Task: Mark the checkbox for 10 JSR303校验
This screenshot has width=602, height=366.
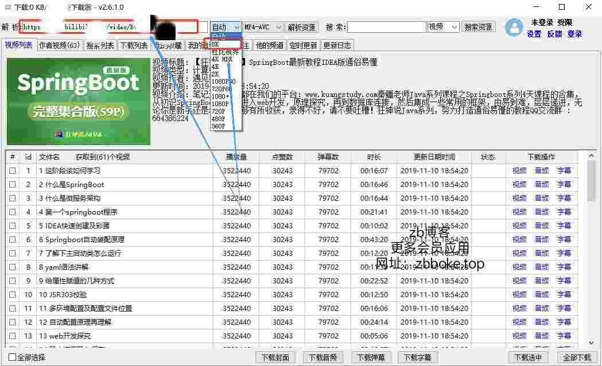Action: (x=13, y=295)
